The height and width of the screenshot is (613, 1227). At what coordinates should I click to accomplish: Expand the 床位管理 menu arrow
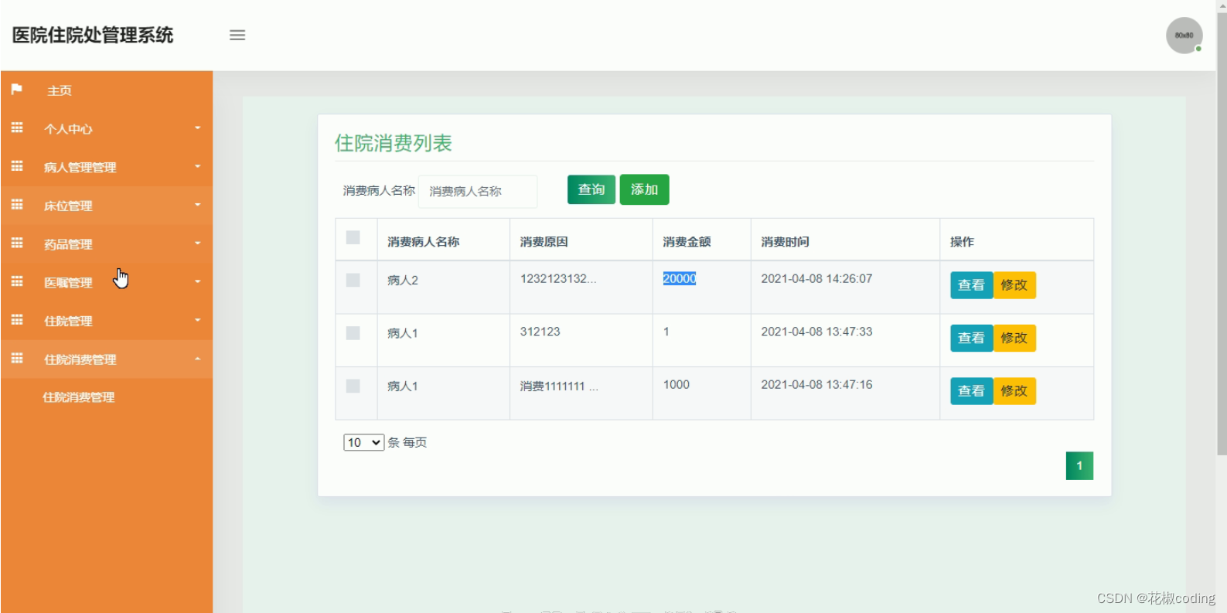coord(198,205)
